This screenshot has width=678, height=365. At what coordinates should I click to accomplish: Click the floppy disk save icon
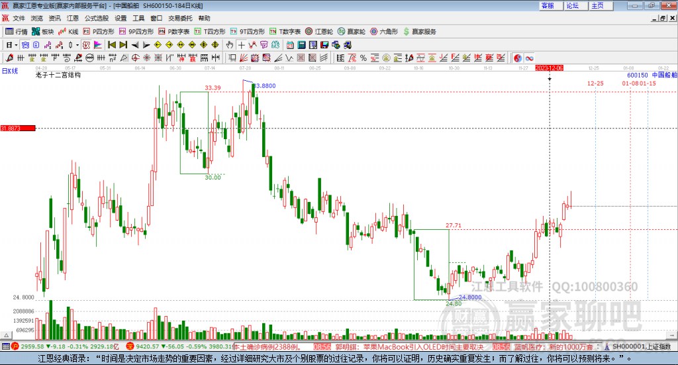324,45
